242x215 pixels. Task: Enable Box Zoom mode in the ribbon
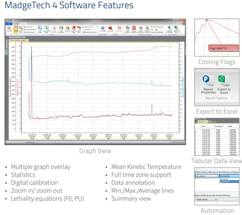tap(29, 26)
